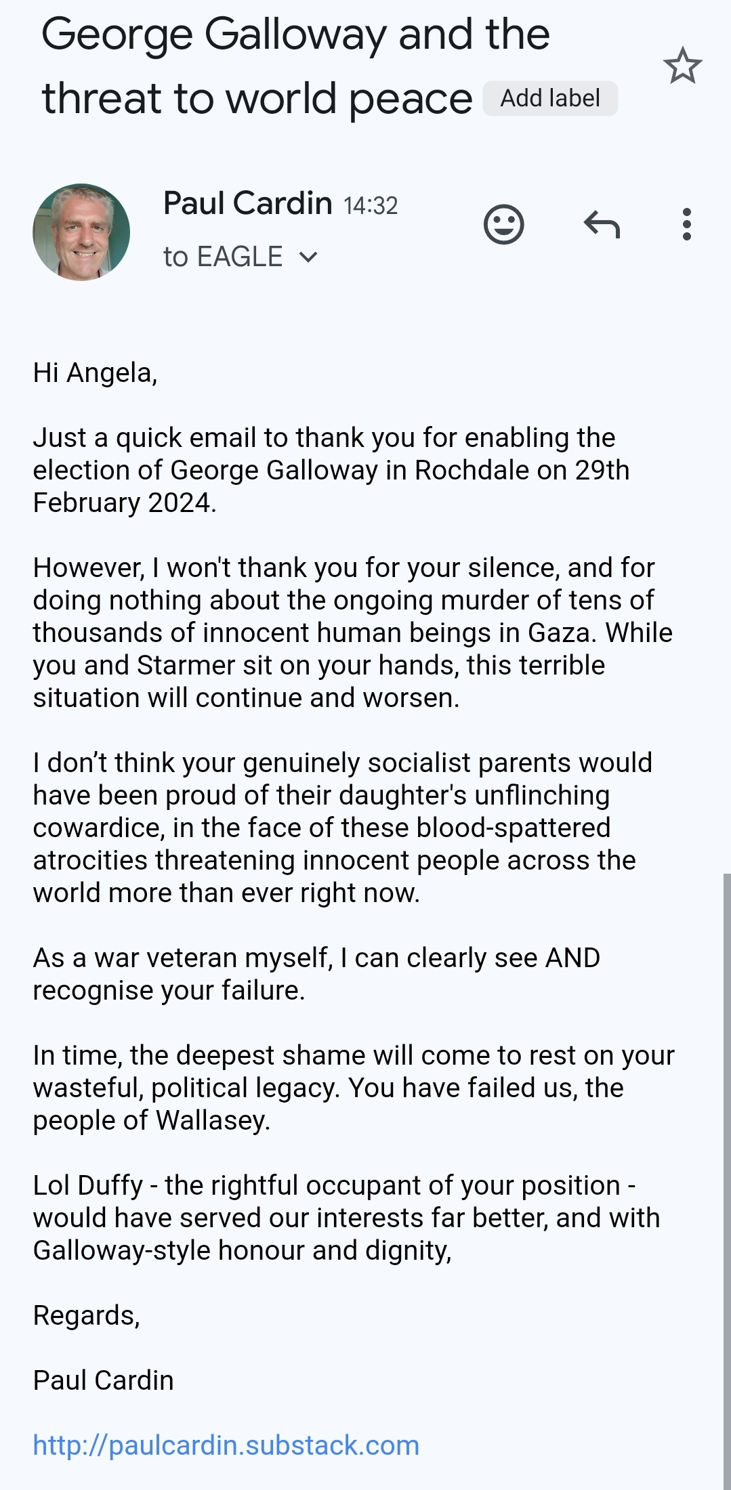The width and height of the screenshot is (731, 1490).
Task: Add an emoji reaction to the email
Action: point(503,224)
